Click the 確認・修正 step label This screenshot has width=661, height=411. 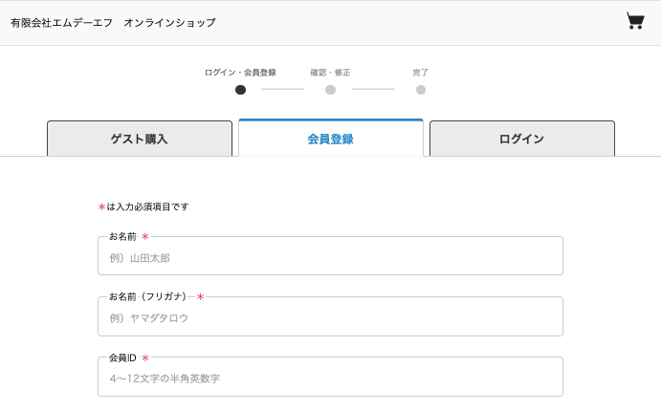330,73
